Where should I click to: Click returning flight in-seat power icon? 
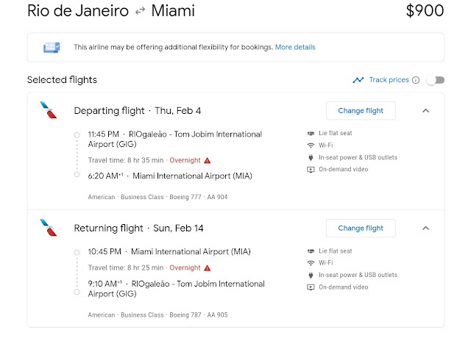(x=311, y=275)
